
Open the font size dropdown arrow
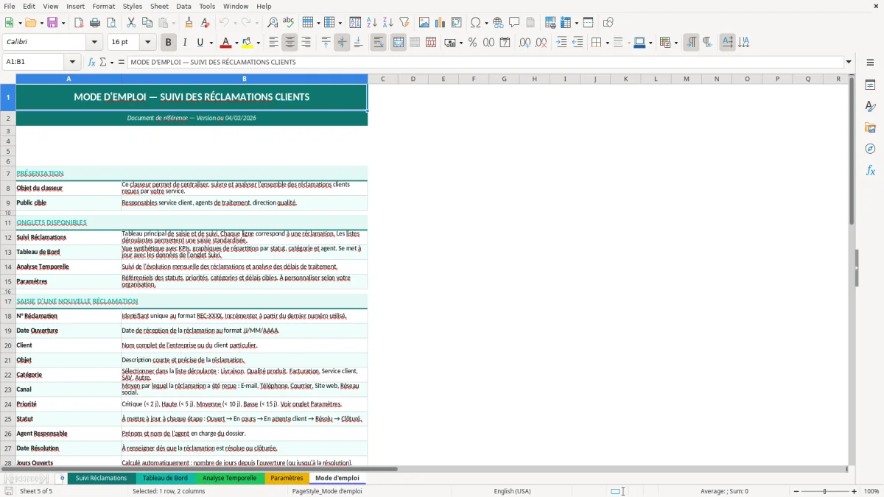(x=147, y=43)
